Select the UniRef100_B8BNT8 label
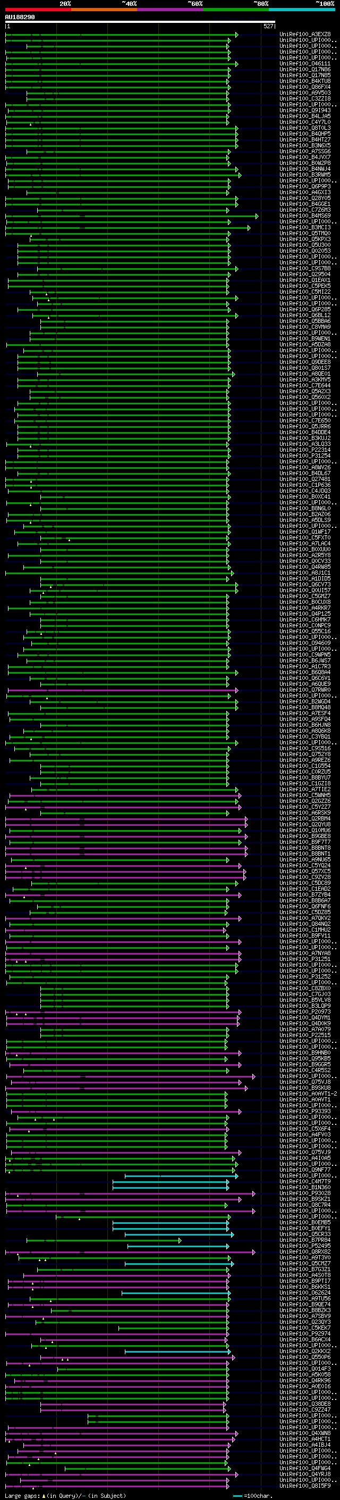This screenshot has width=340, height=1500. click(x=305, y=848)
